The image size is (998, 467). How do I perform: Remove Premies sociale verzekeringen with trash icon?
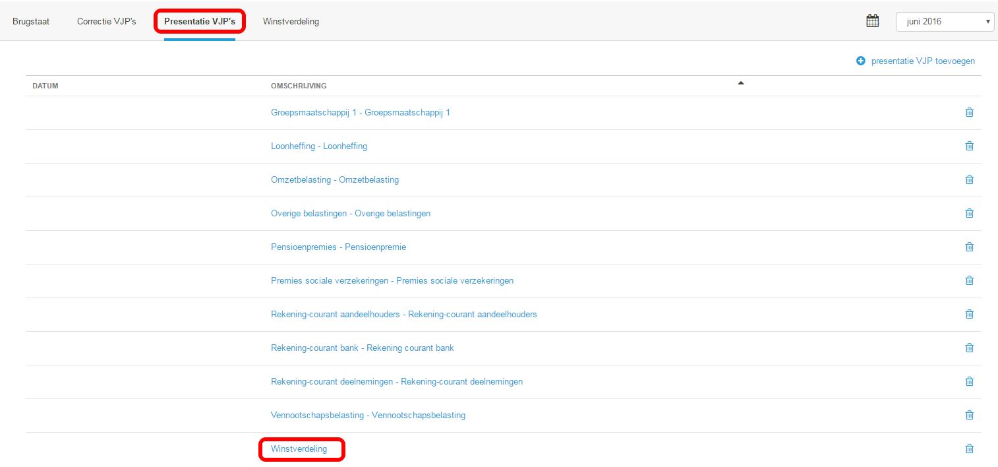coord(969,280)
